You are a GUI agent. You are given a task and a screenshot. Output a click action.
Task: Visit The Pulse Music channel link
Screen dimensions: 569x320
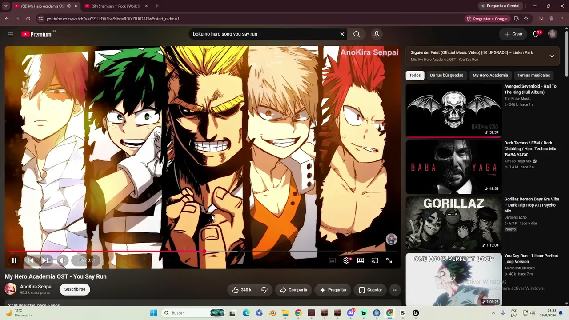click(517, 99)
